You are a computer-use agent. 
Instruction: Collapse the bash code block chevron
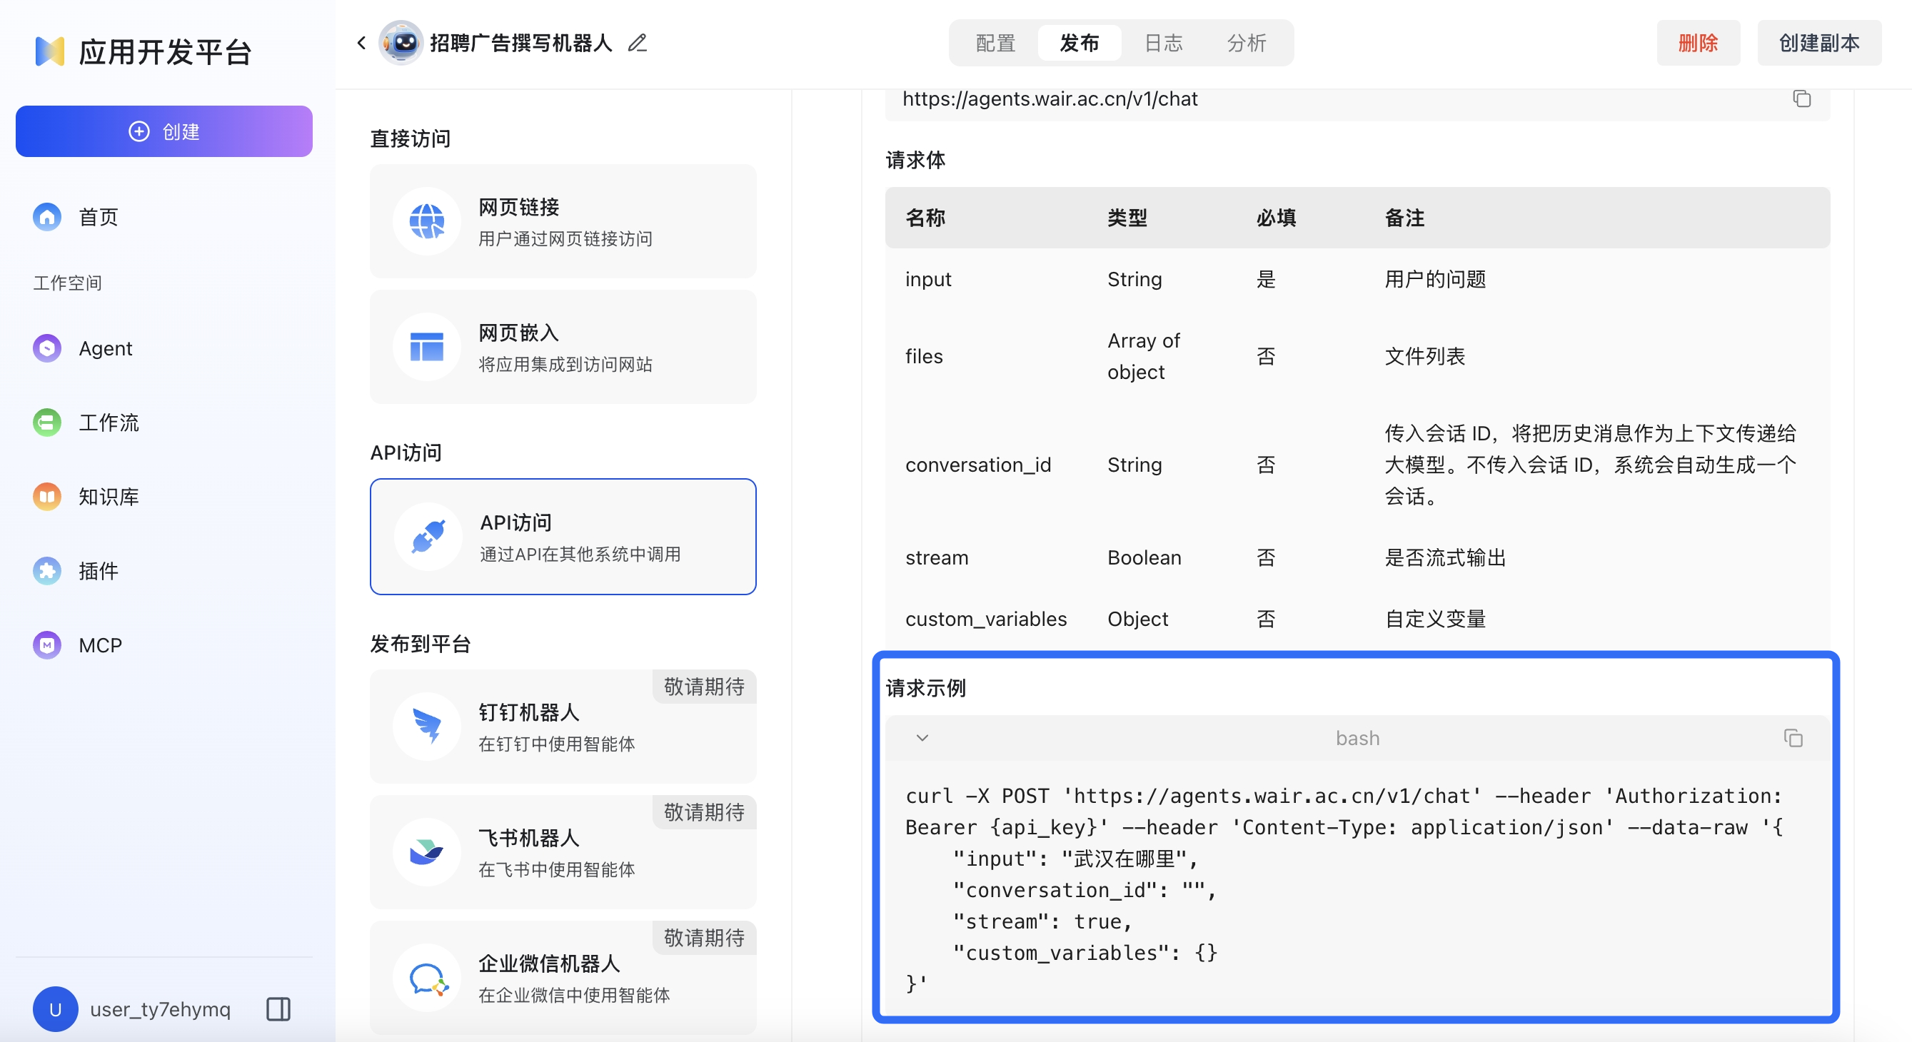[x=922, y=738]
